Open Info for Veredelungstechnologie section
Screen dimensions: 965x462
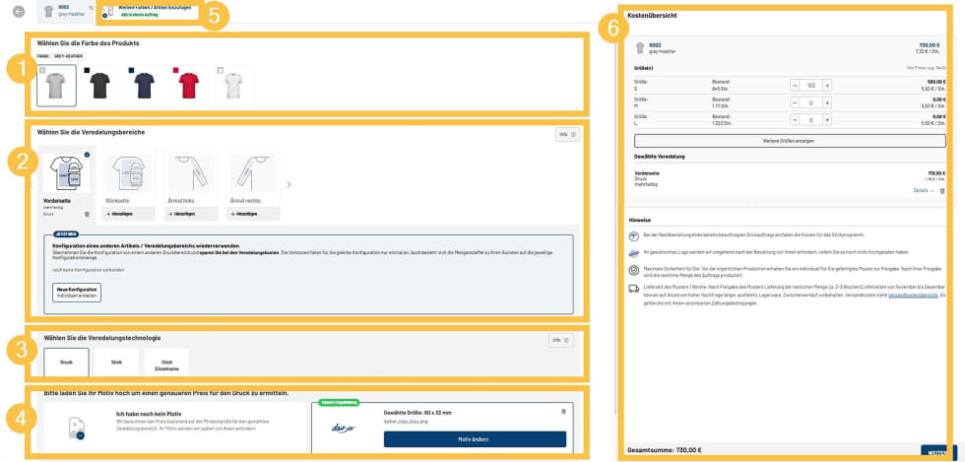pos(560,340)
